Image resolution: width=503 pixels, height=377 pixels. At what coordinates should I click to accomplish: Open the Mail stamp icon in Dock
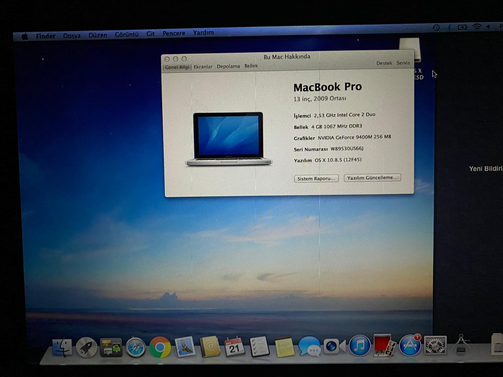tap(185, 347)
